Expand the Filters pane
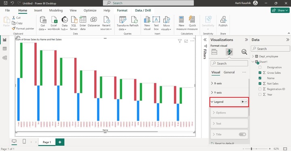The height and width of the screenshot is (151, 291). [205, 40]
